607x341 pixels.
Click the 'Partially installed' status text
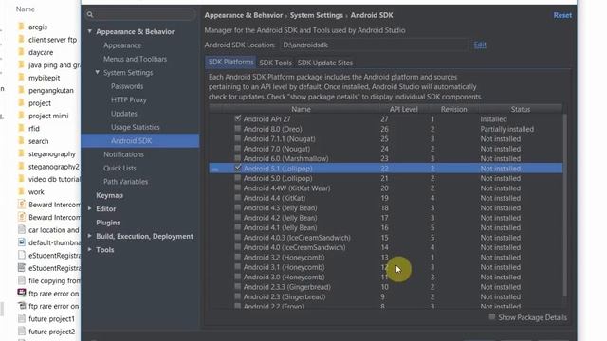(507, 129)
